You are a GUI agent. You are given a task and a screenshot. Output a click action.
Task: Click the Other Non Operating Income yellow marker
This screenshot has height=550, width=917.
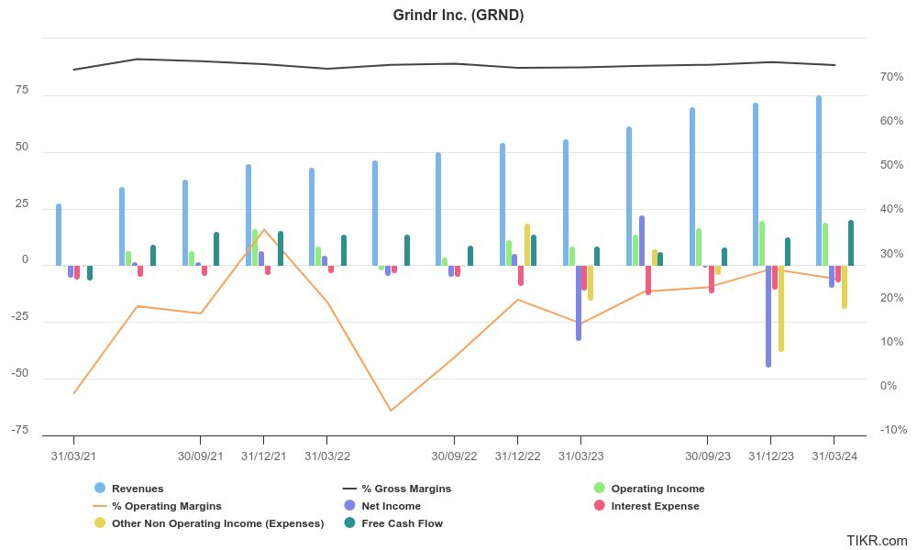coord(100,523)
